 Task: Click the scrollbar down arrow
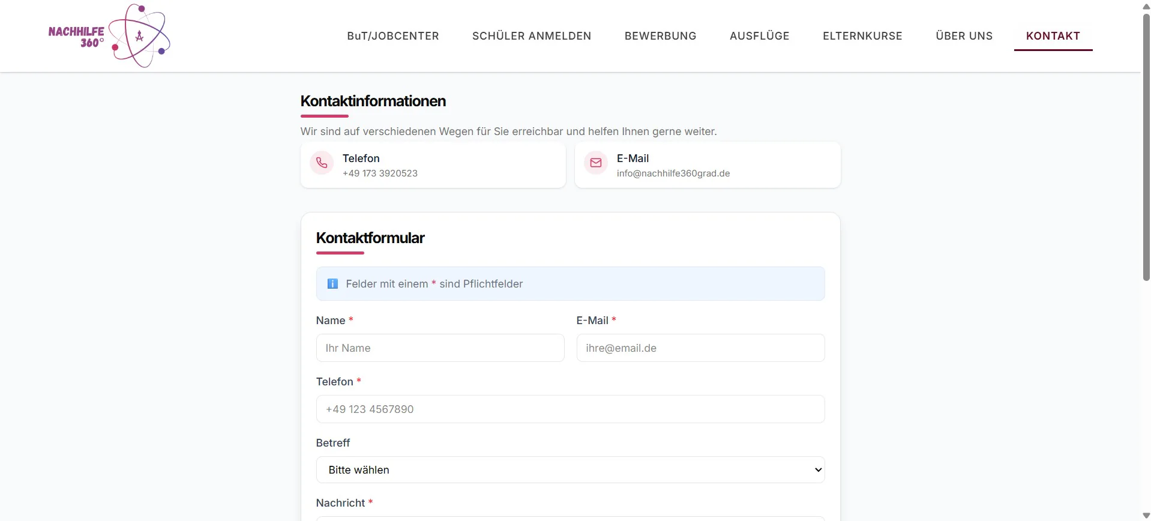1146,516
